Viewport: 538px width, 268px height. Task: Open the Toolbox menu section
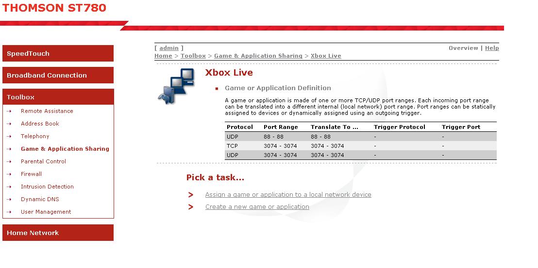pyautogui.click(x=58, y=97)
